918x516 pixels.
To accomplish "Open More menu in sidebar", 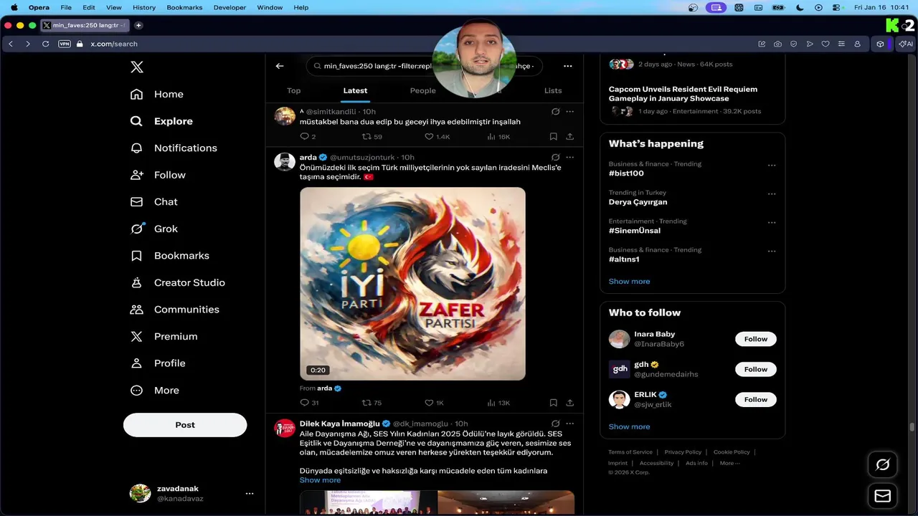I will (155, 390).
